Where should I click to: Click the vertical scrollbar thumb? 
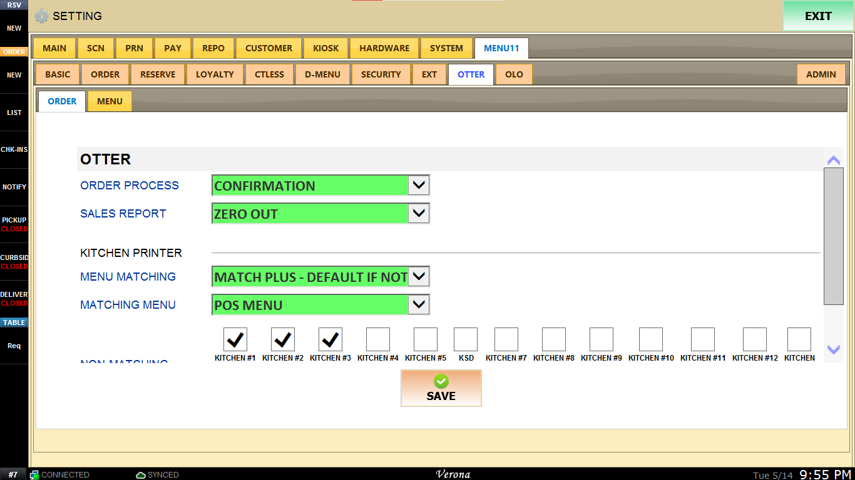point(834,236)
